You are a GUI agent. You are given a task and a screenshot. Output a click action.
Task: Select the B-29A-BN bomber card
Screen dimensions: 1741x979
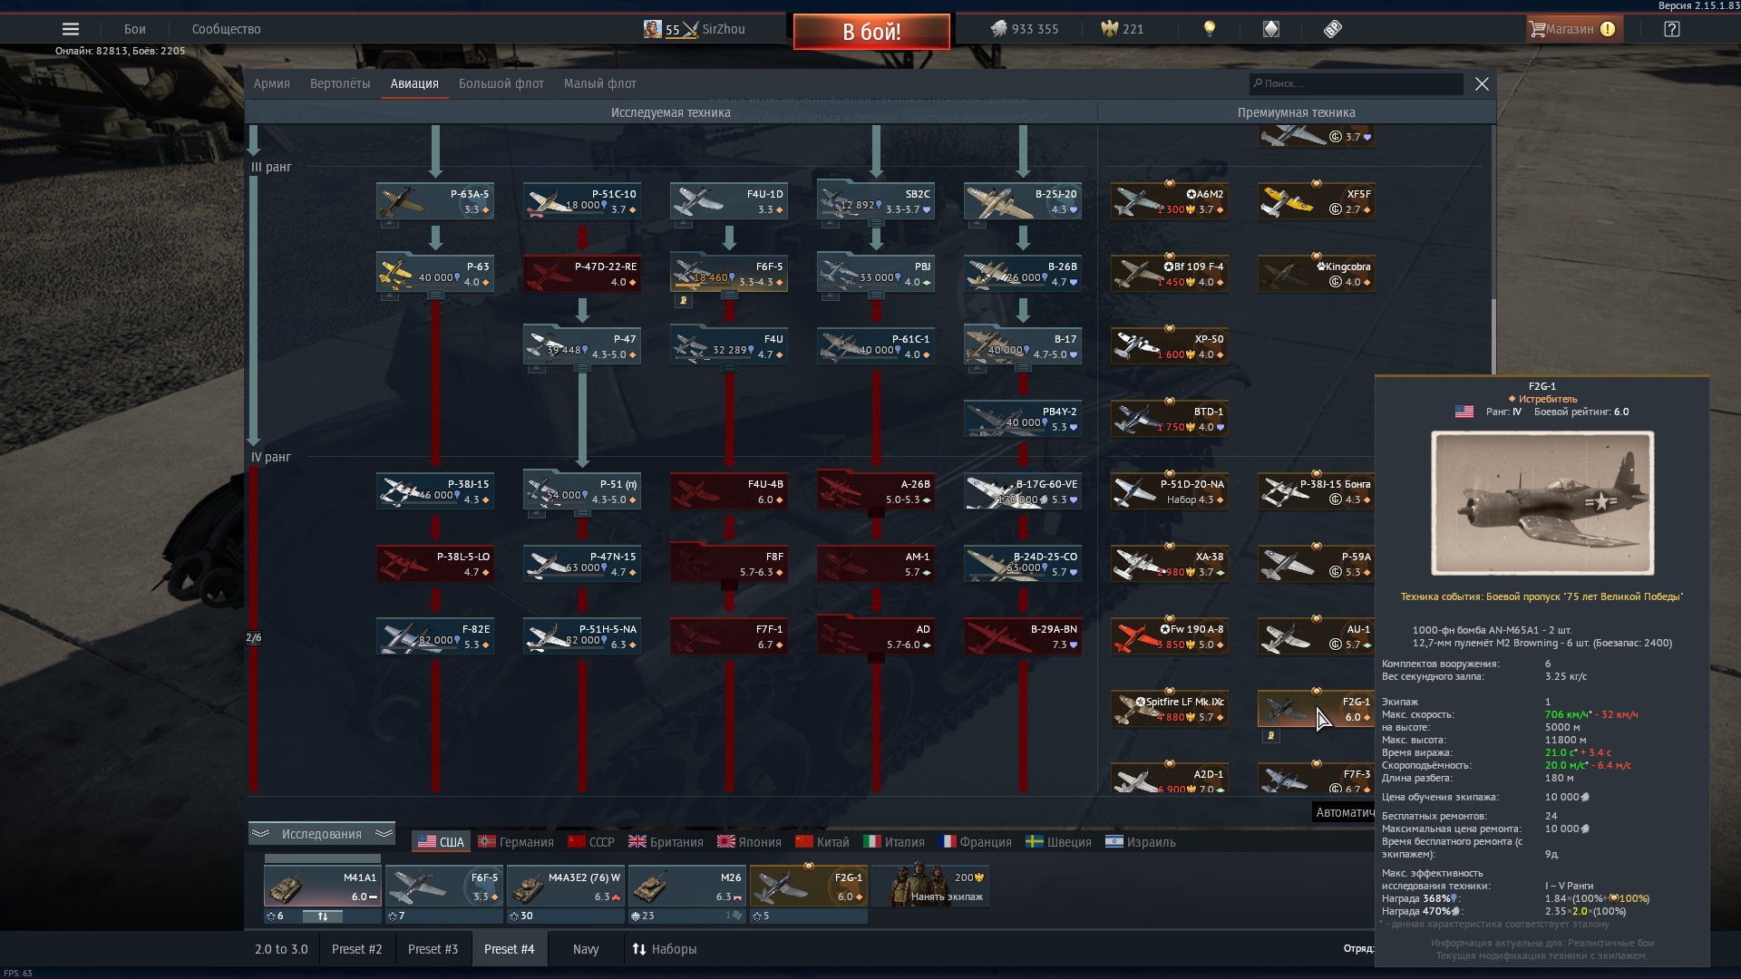(x=1023, y=636)
